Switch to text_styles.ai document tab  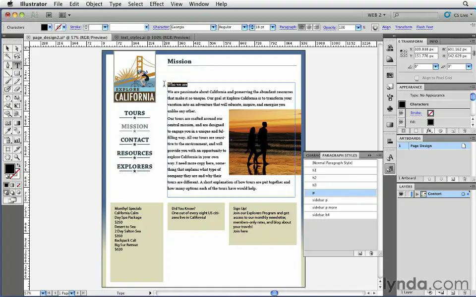coord(155,38)
